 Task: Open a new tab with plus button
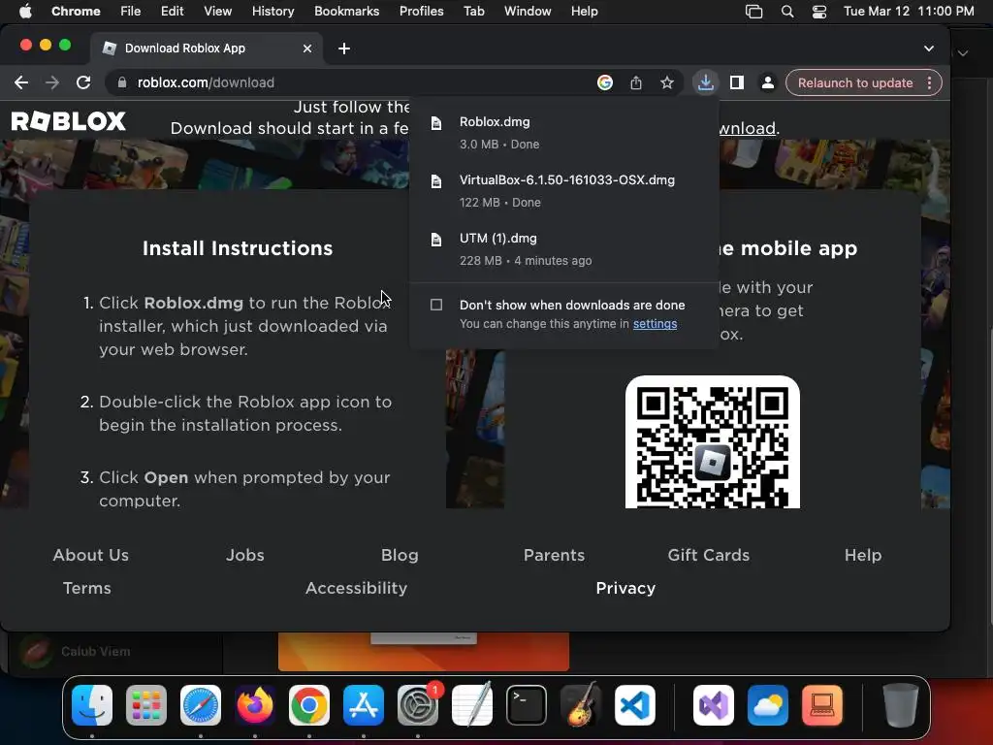point(344,49)
